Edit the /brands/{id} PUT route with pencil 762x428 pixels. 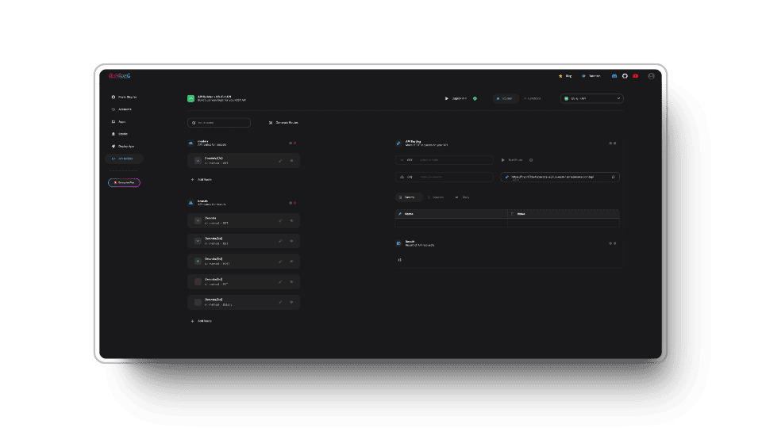tap(280, 282)
